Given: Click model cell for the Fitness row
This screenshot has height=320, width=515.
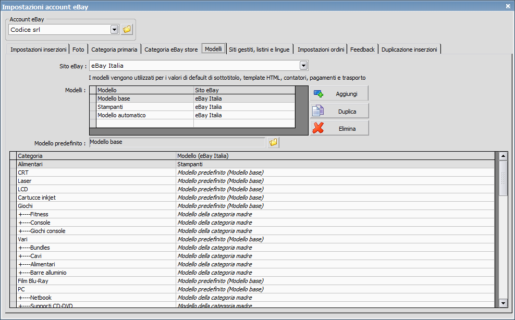Looking at the screenshot, I should pos(335,214).
